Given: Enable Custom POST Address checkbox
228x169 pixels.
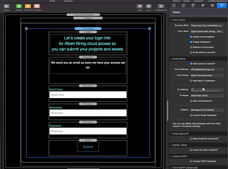Looking at the screenshot, I should [x=191, y=161].
